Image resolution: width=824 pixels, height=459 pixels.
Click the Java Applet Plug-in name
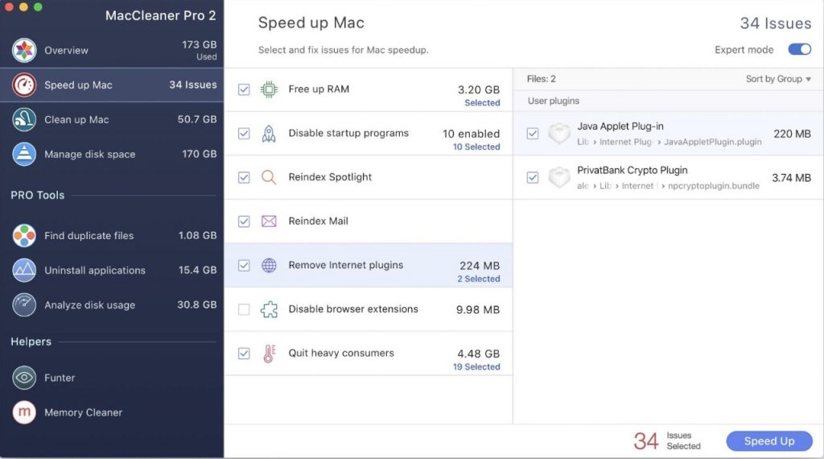[x=620, y=126]
